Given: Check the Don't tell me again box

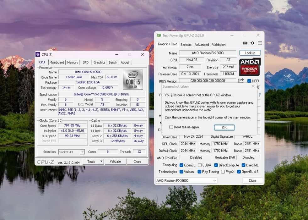Looking at the screenshot, I should [171, 127].
